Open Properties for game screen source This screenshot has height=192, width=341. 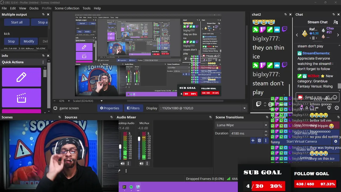tap(110, 108)
